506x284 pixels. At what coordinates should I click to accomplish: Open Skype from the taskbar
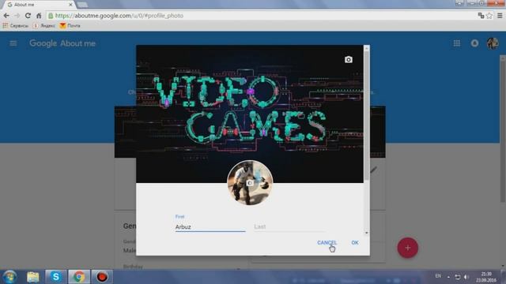tap(56, 277)
